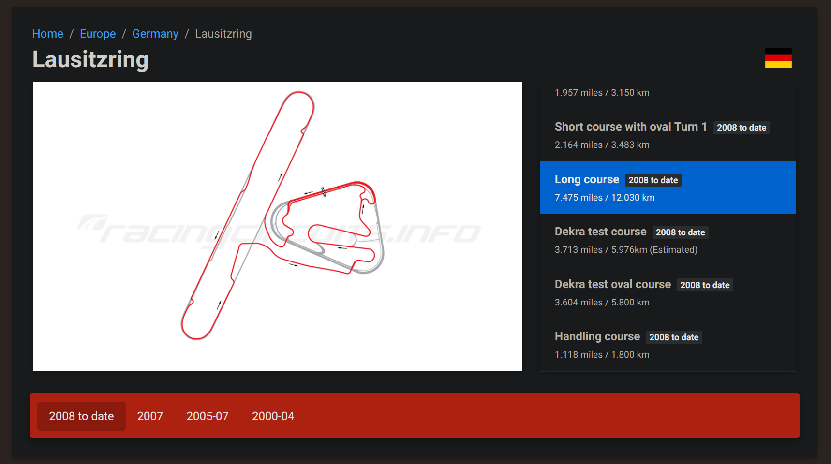Click the 2008 to date badge on Dekra test oval course

click(x=705, y=285)
